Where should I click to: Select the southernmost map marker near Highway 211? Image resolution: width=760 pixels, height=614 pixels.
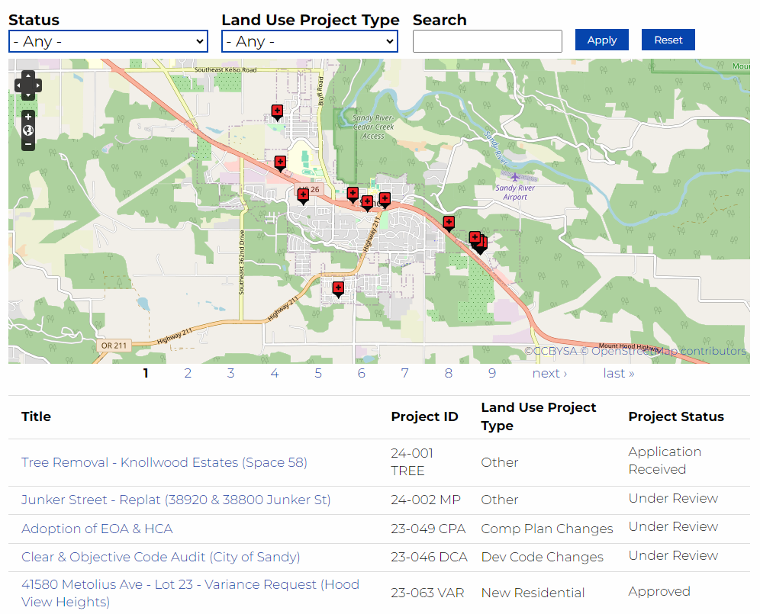[338, 288]
